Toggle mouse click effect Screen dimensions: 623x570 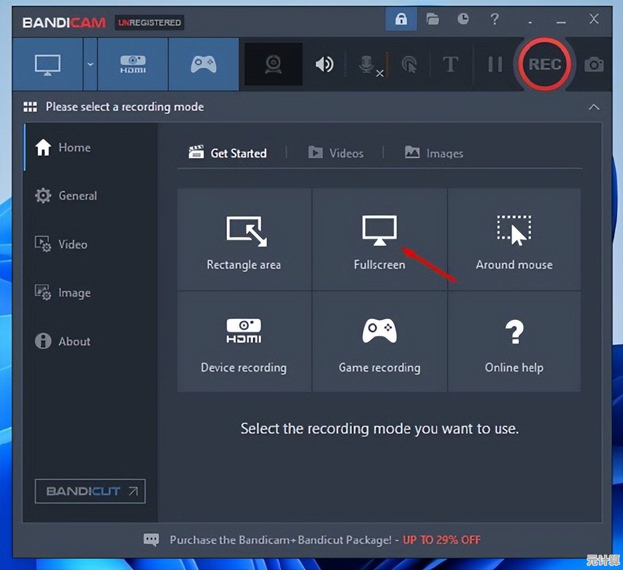pos(409,65)
